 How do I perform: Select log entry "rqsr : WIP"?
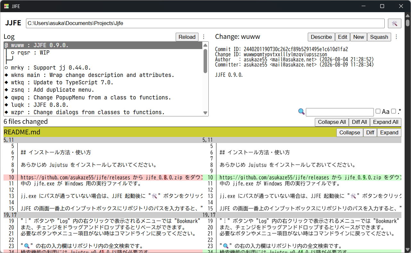click(x=103, y=53)
